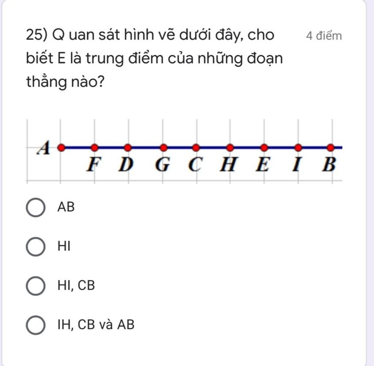Click the red point above G
The width and height of the screenshot is (374, 366).
tap(163, 148)
